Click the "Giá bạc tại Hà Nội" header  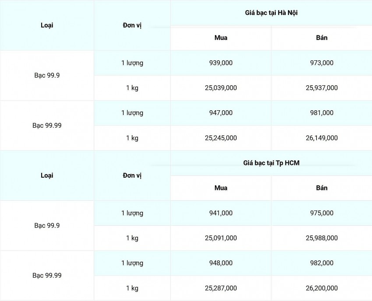click(x=271, y=13)
